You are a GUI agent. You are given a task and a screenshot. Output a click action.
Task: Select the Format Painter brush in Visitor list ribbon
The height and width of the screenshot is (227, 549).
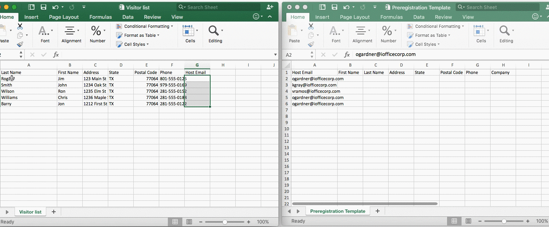point(20,44)
